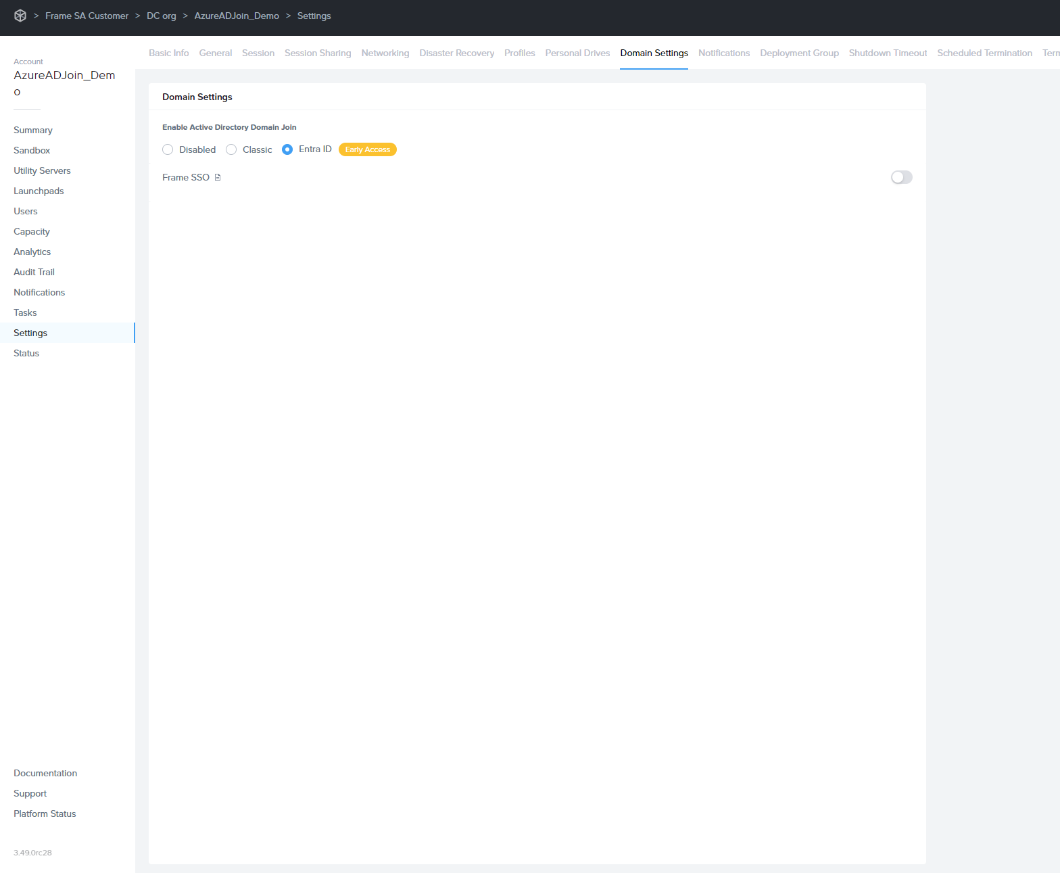Click the Frame cube logo icon
Viewport: 1060px width, 873px height.
tap(20, 16)
